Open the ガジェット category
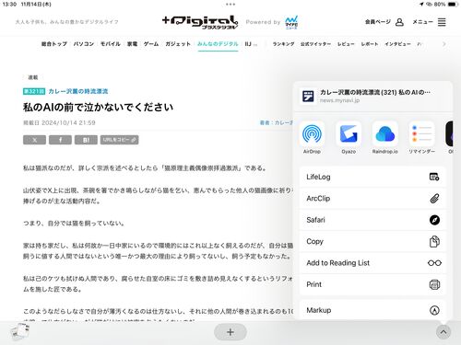461x345 pixels. tap(178, 44)
